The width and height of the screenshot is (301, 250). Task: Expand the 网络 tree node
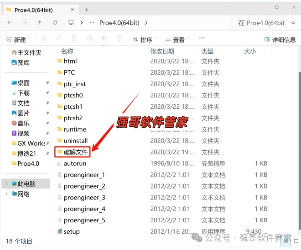click(6, 194)
